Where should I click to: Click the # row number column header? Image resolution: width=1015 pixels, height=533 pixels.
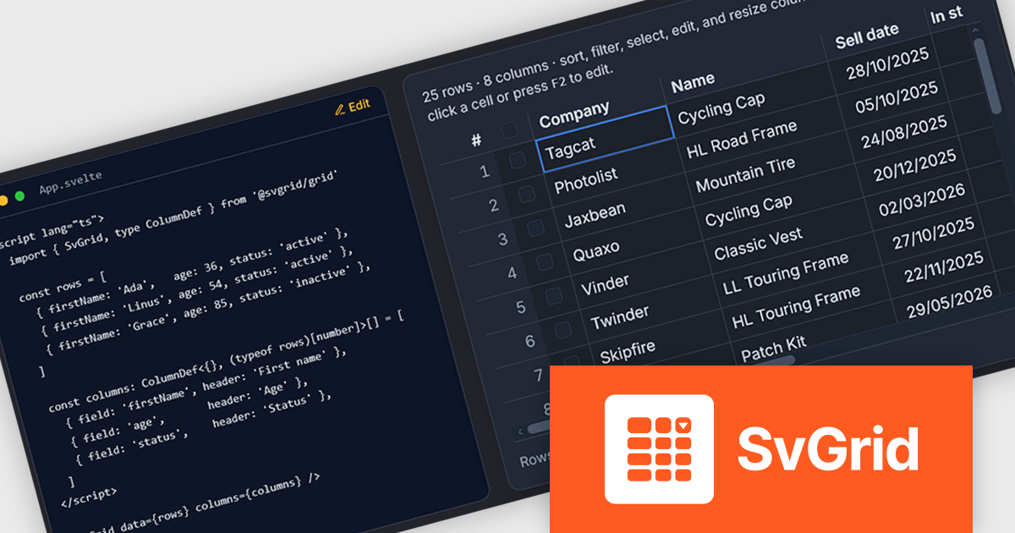coord(476,140)
